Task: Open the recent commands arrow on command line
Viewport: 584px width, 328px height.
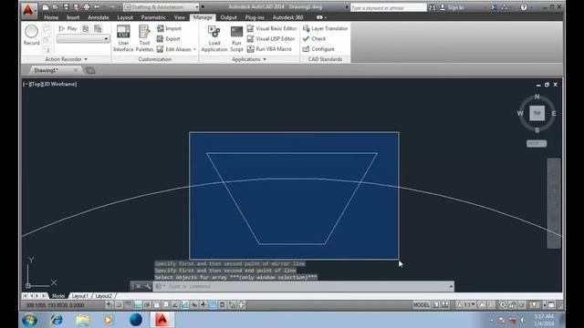Action: point(451,286)
